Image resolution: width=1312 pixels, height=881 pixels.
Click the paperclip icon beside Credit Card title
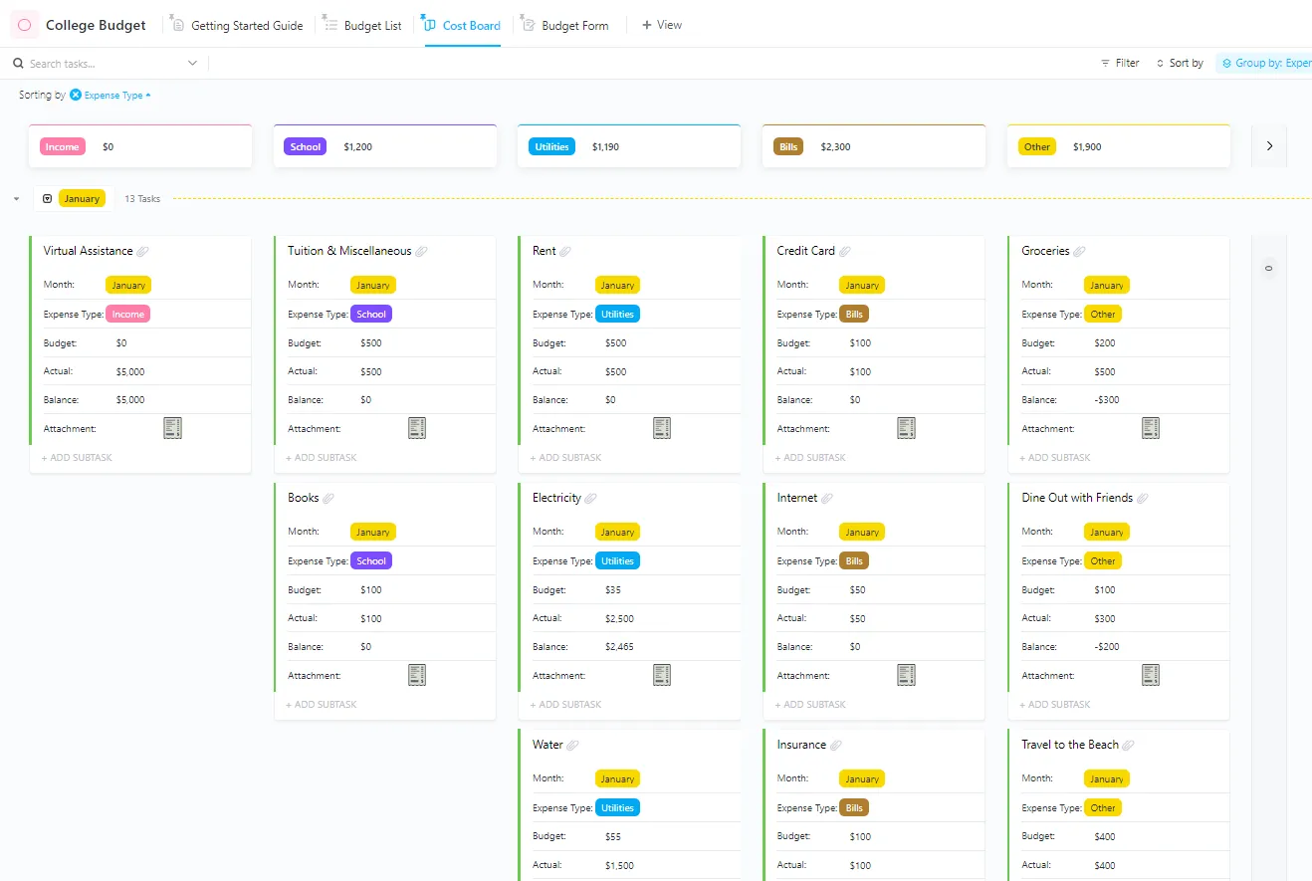845,252
